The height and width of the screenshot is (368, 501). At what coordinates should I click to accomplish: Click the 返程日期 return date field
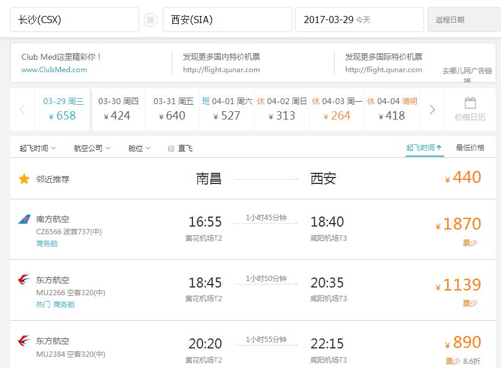(x=464, y=20)
